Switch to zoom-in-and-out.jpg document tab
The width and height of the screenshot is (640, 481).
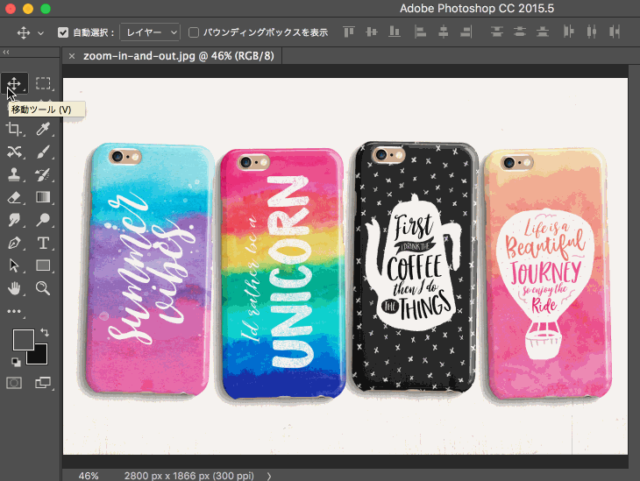(174, 55)
